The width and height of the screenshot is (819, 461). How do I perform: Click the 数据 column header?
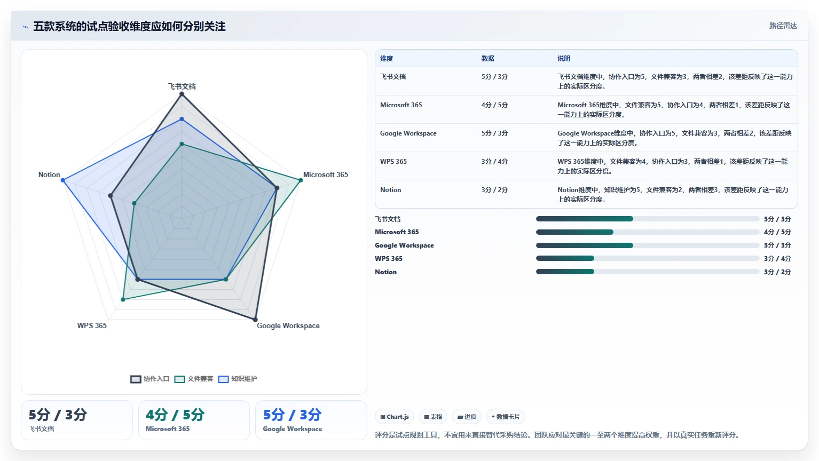click(x=488, y=59)
